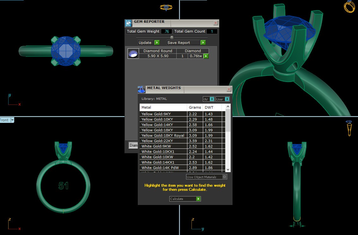358x235 pixels.
Task: Collapse the Gem Reporter header with the arrow
Action: (172, 37)
